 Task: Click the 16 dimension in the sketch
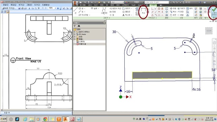[128, 92]
